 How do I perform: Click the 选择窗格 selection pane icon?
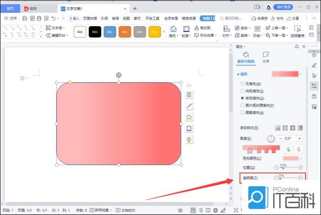[298, 31]
